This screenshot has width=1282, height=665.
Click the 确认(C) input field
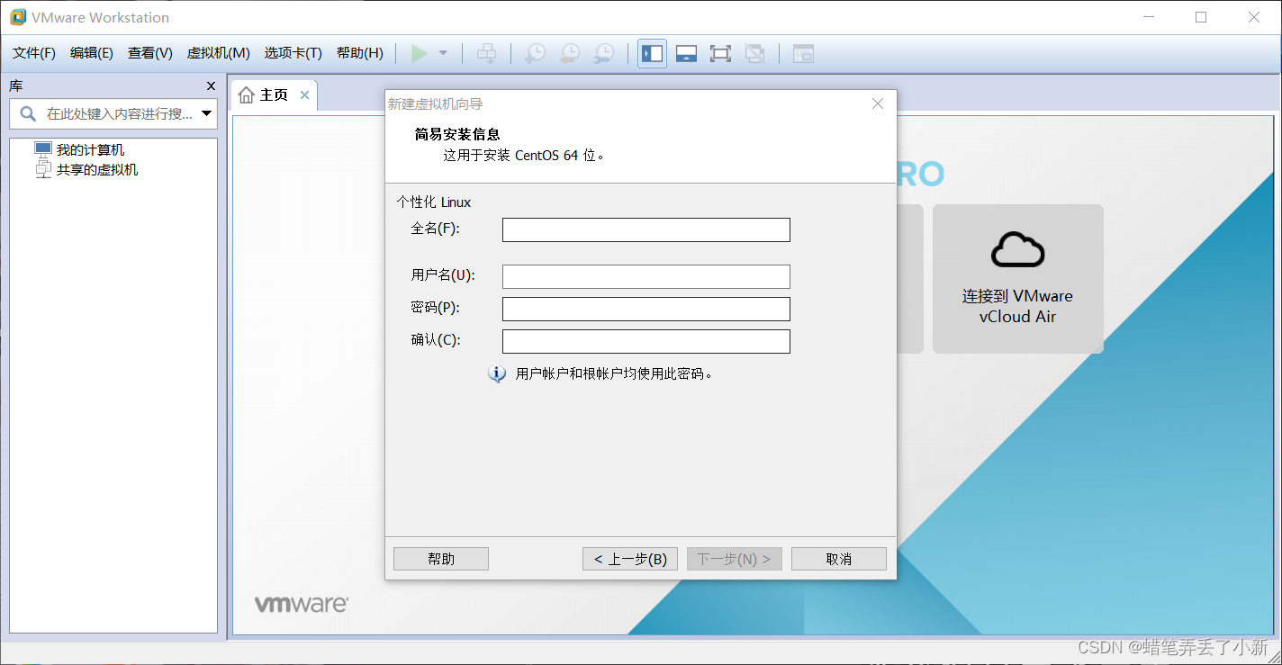(646, 341)
